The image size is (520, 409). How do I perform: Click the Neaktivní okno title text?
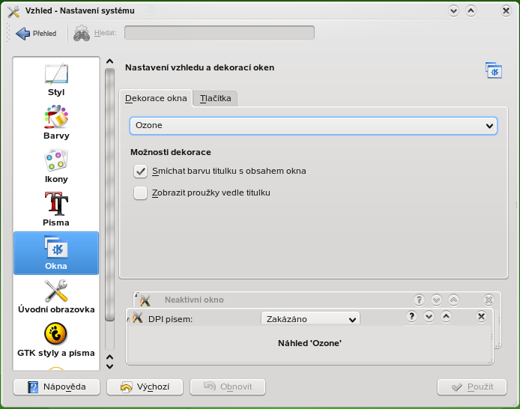[x=194, y=300]
